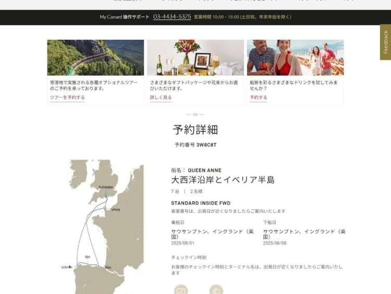Screen dimensions: 391x294
Task: Click the 大西洋沿岸とイベリア半島 cruise title
Action: (x=223, y=180)
